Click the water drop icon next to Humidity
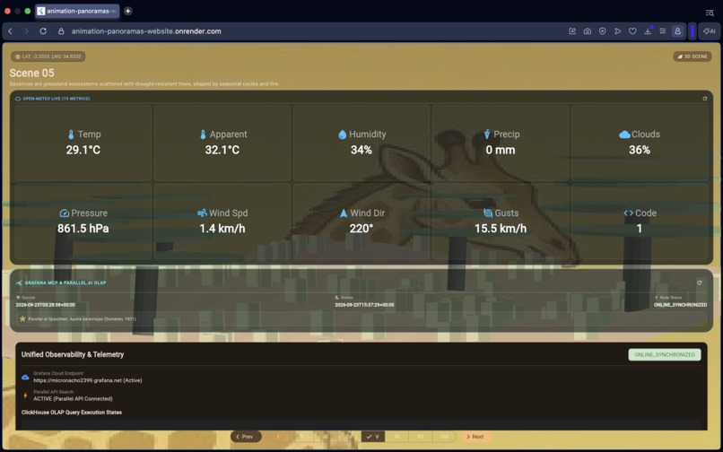This screenshot has height=452, width=723. click(x=342, y=135)
